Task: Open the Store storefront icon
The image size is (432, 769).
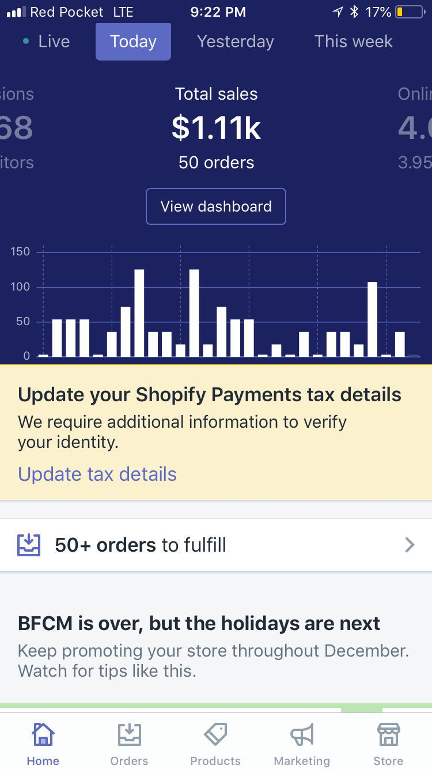Action: pos(388,735)
